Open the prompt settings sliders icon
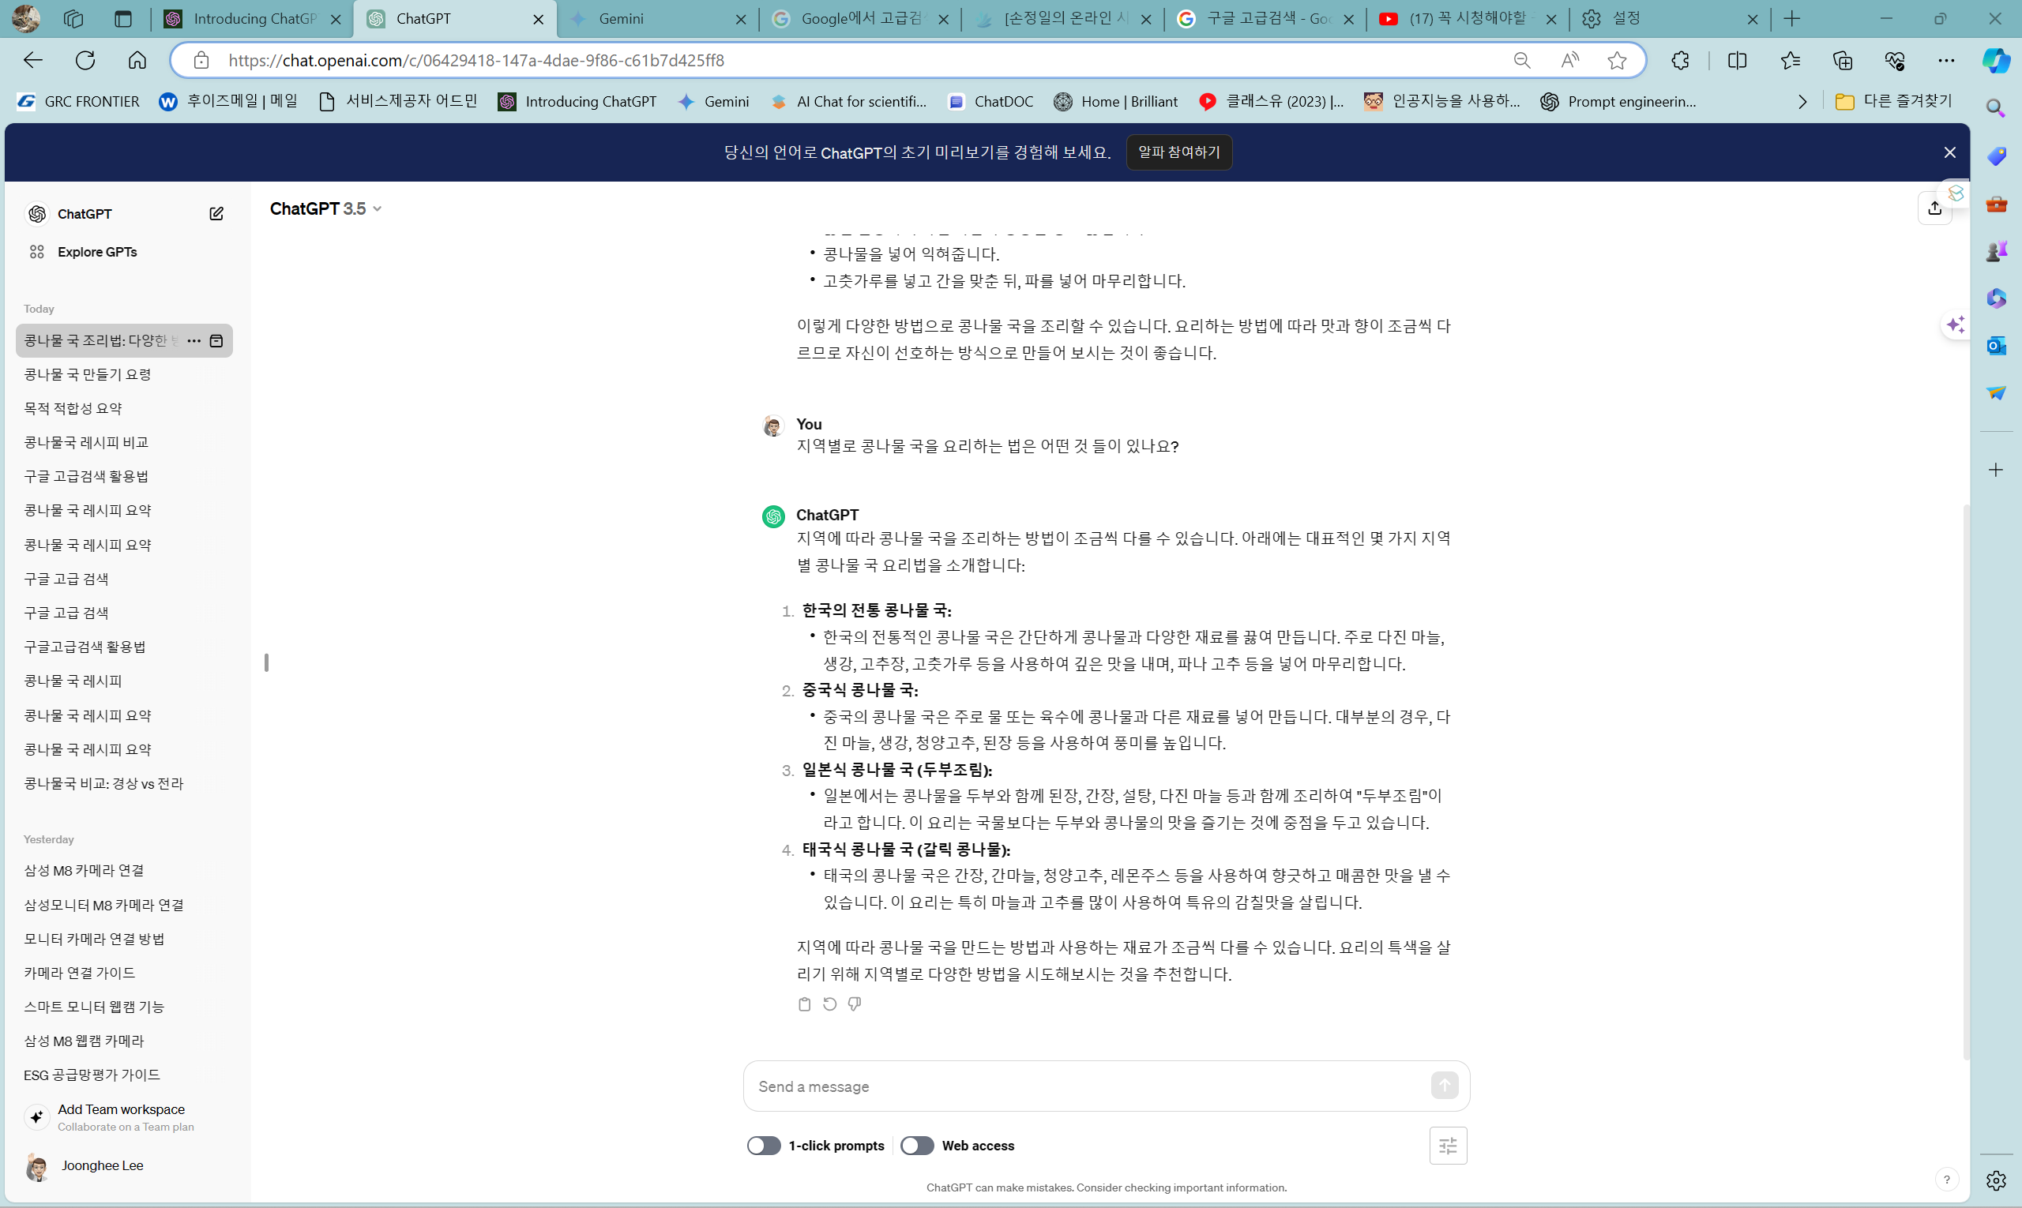2022x1208 pixels. tap(1447, 1146)
